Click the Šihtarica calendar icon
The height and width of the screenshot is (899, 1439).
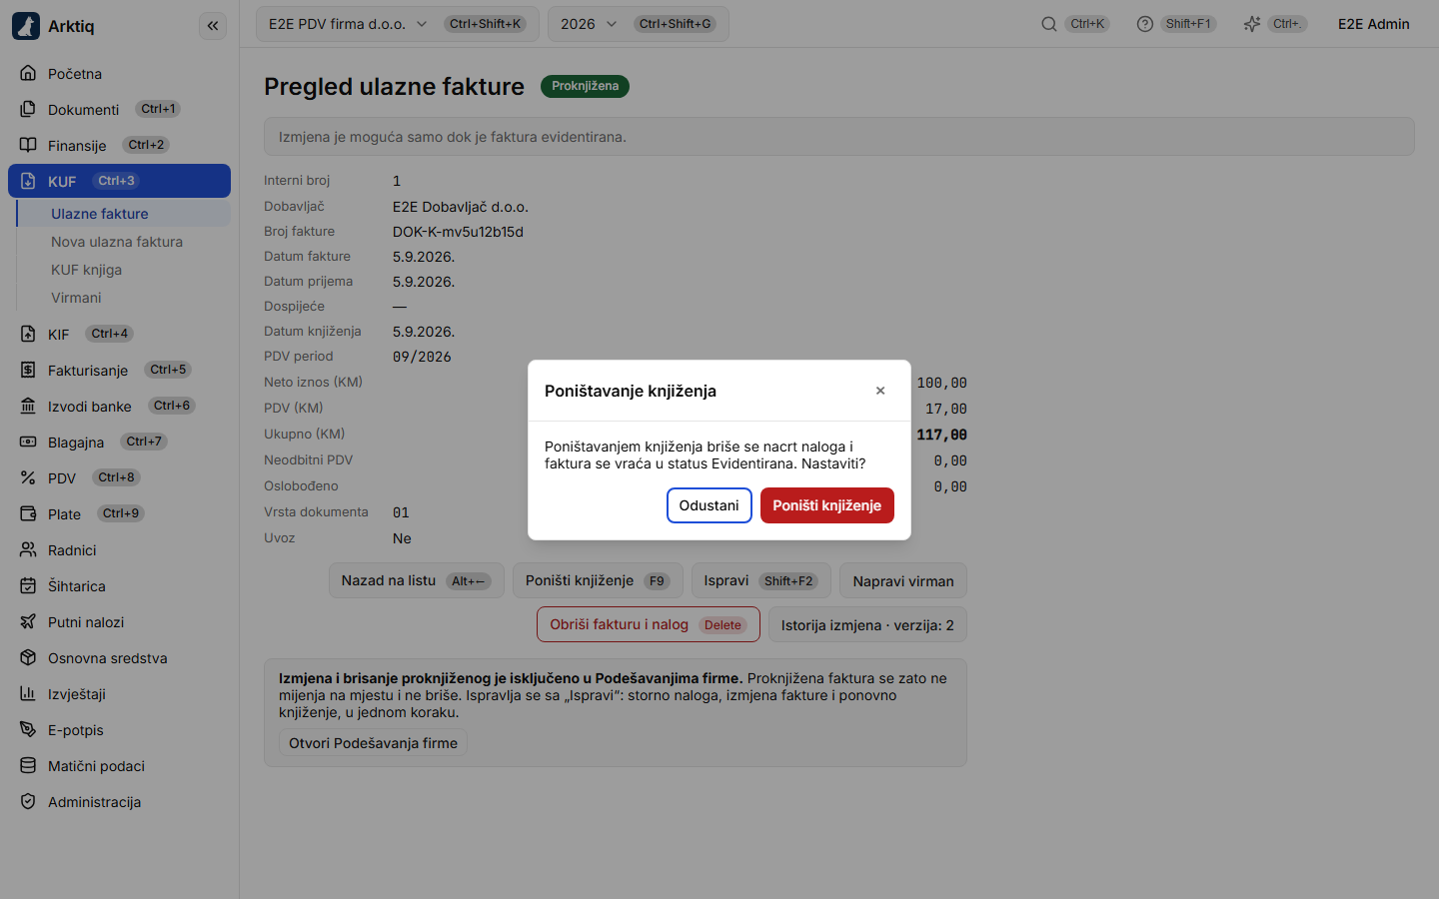tap(28, 586)
